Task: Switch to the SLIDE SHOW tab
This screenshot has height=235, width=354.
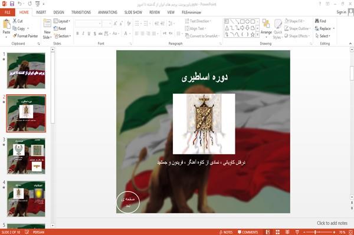Action: tap(133, 12)
